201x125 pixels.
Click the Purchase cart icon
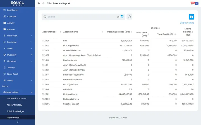coord(5,42)
